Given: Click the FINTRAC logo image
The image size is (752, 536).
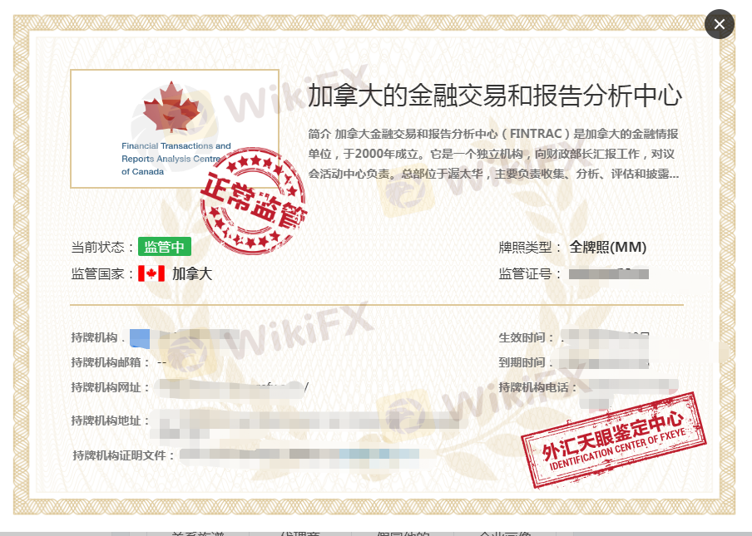Looking at the screenshot, I should pyautogui.click(x=175, y=129).
